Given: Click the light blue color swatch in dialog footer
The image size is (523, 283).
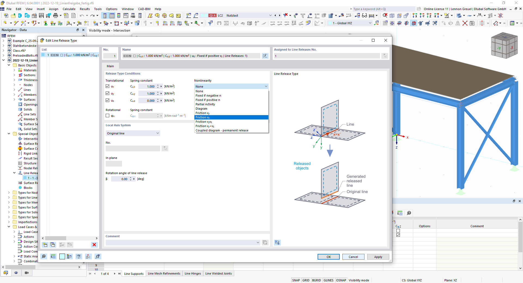Looking at the screenshot, I should pos(62,256).
